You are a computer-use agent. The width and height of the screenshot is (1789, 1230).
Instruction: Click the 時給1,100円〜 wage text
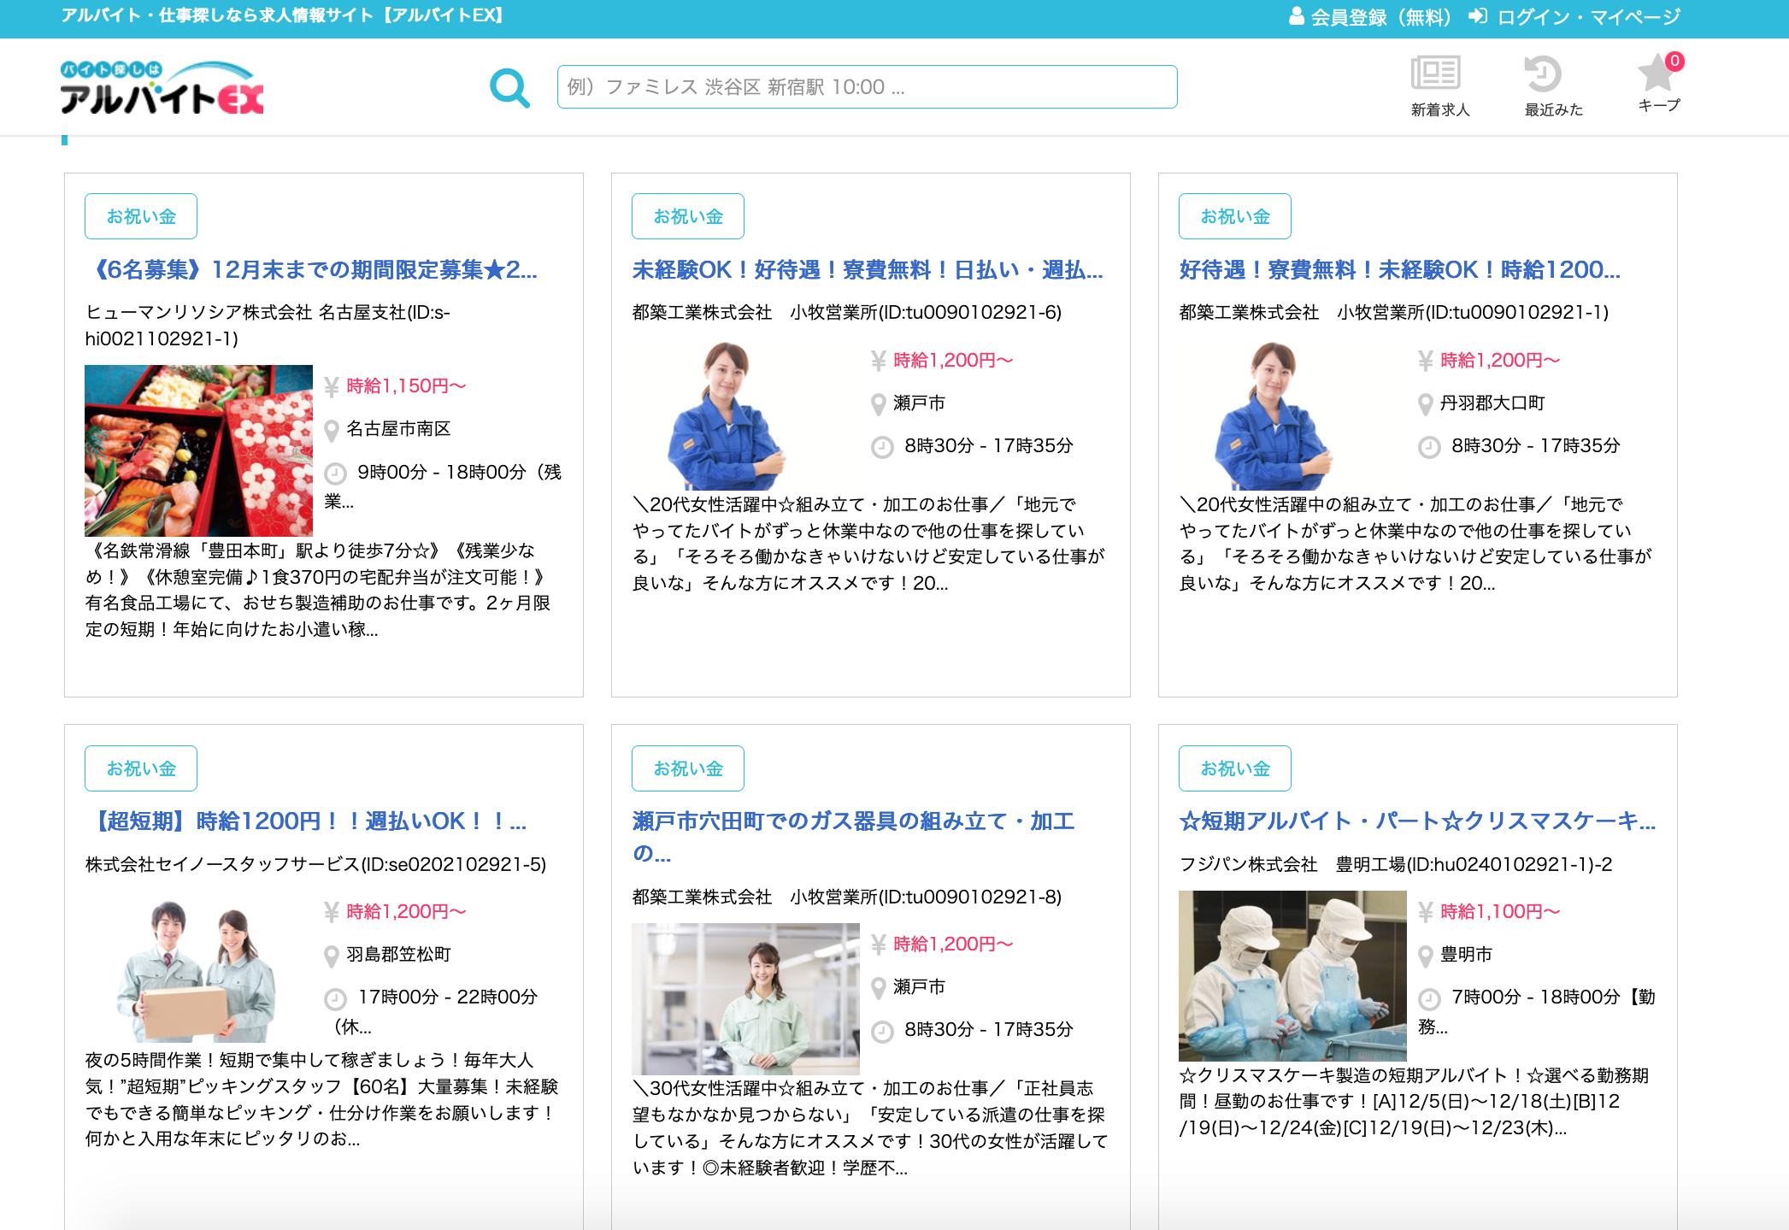tap(1500, 912)
